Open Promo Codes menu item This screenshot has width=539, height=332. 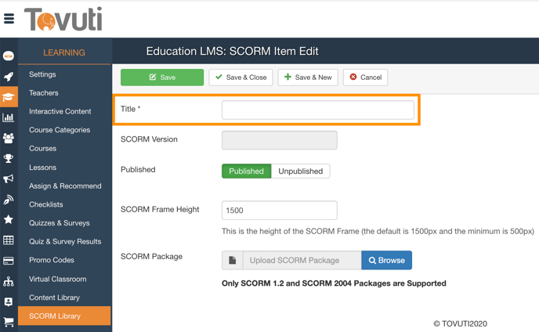[52, 260]
